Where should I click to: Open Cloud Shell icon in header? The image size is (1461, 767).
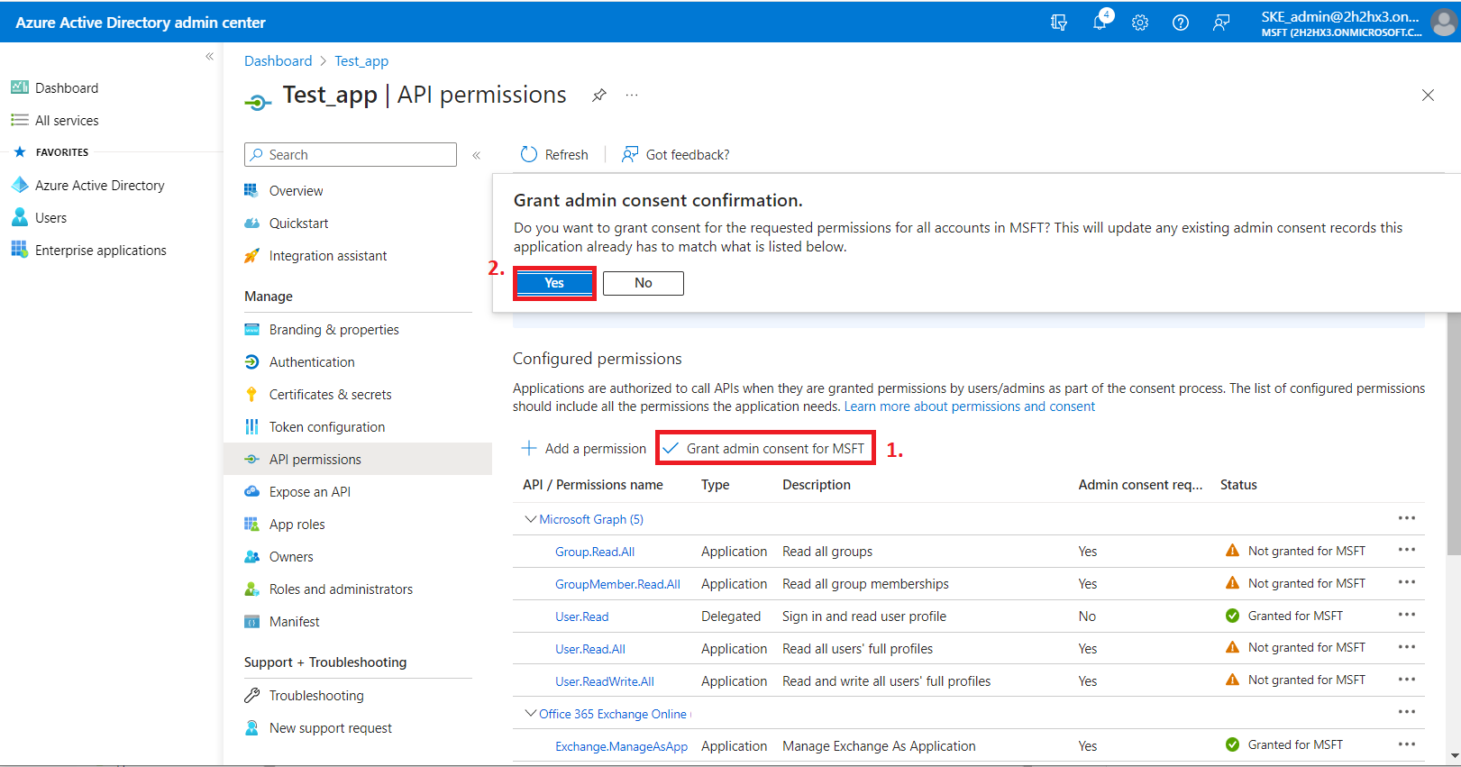click(1059, 23)
